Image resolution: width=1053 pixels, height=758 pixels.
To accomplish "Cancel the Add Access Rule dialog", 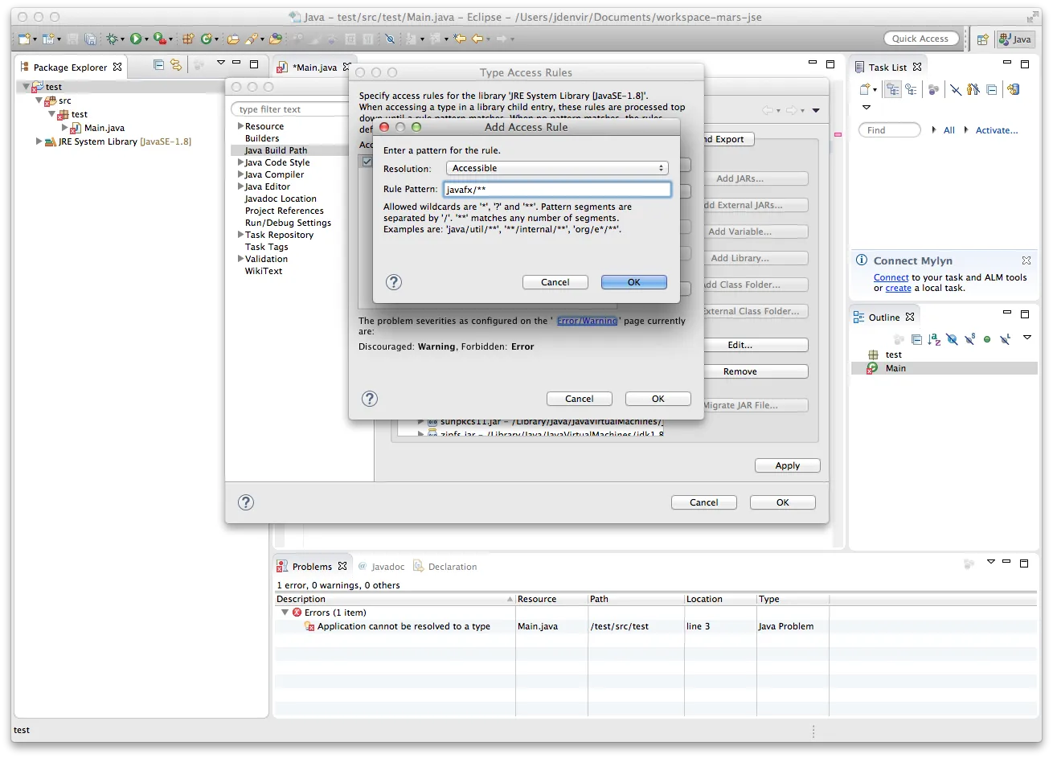I will point(555,282).
